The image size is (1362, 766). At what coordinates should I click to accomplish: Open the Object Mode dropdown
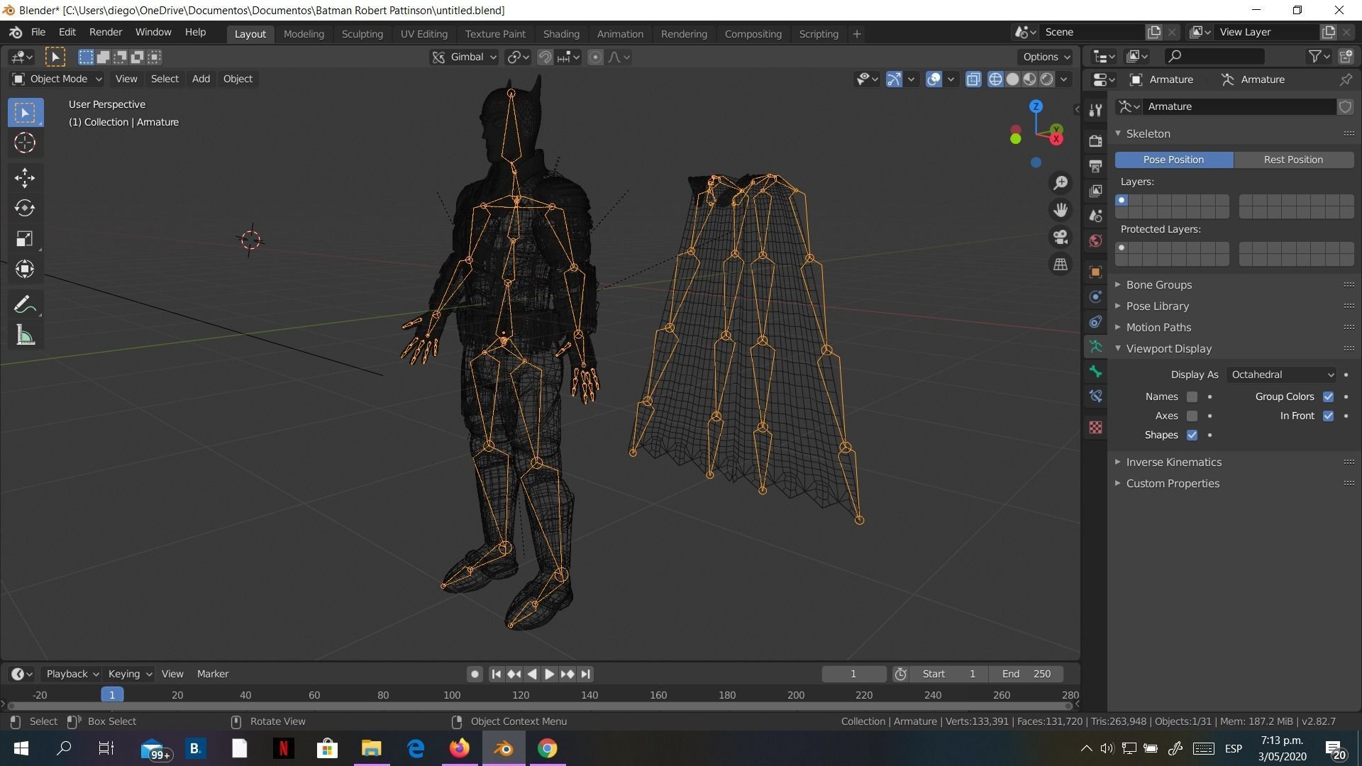click(x=57, y=79)
